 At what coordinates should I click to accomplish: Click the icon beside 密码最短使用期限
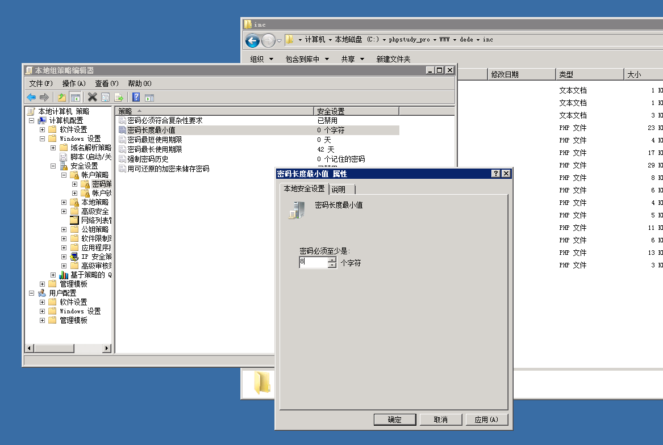tap(122, 140)
